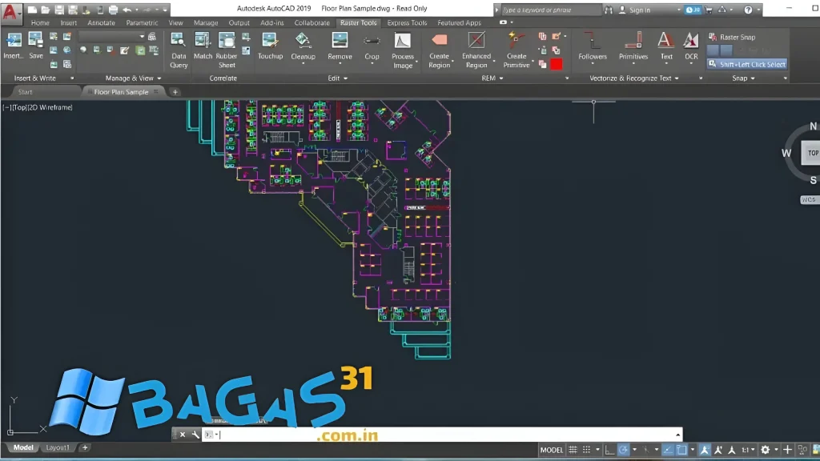The width and height of the screenshot is (820, 461).
Task: Click the Remove image tool
Action: [x=340, y=47]
